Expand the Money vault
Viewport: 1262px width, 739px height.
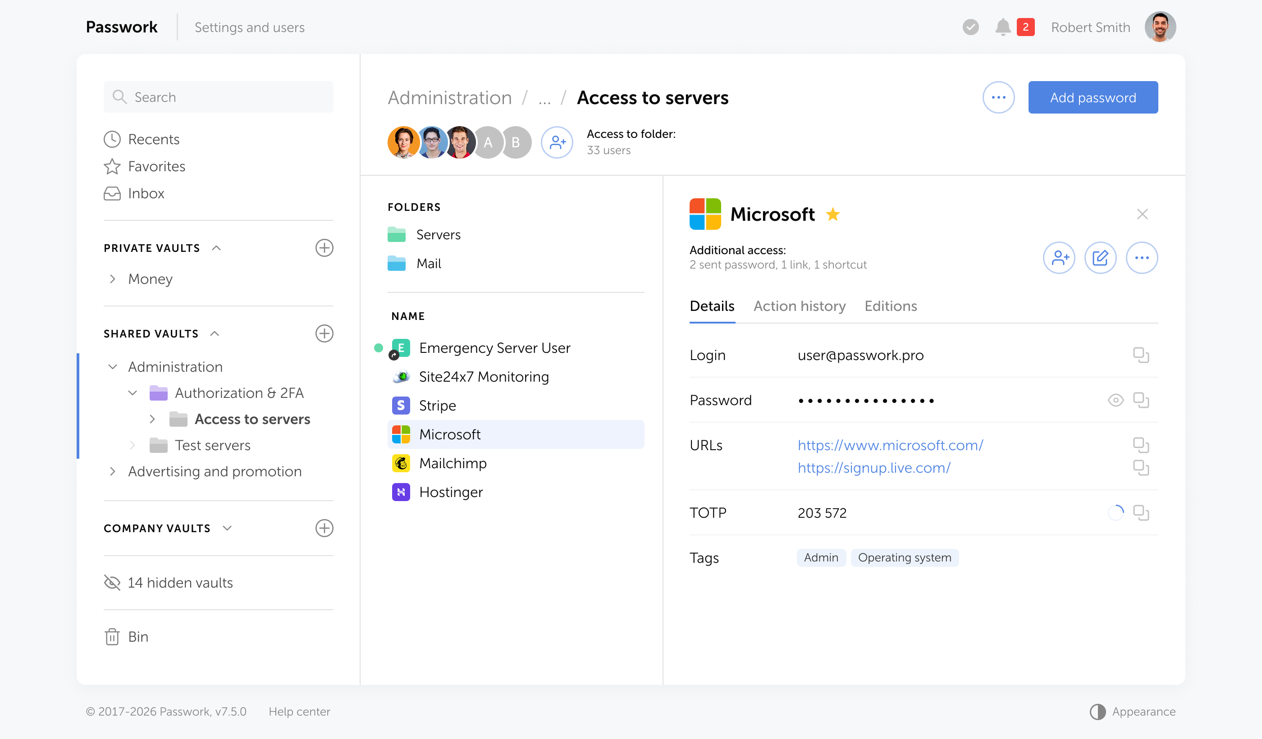pyautogui.click(x=113, y=279)
